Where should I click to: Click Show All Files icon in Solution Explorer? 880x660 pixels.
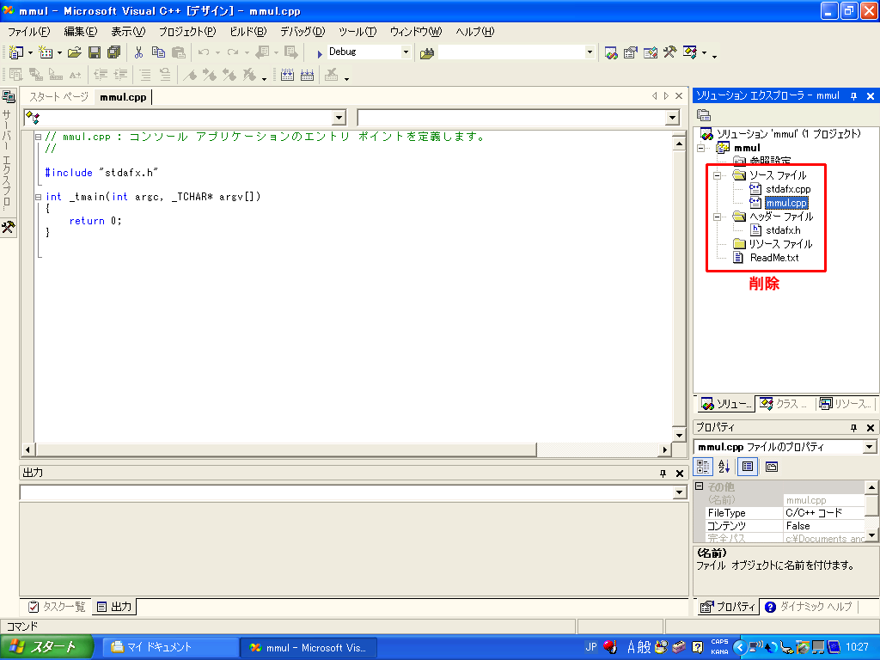pos(704,115)
